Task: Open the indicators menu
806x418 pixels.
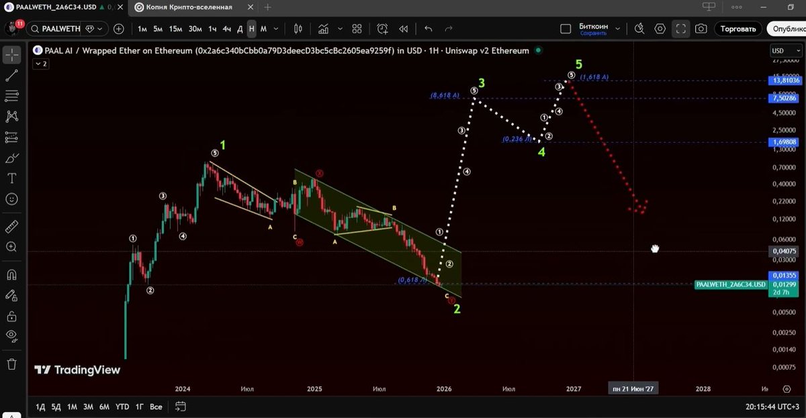Action: coord(324,29)
